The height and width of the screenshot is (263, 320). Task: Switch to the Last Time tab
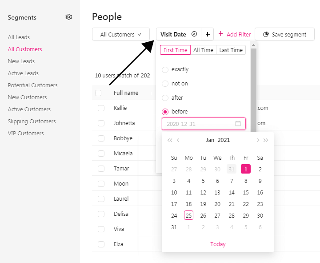click(x=231, y=50)
